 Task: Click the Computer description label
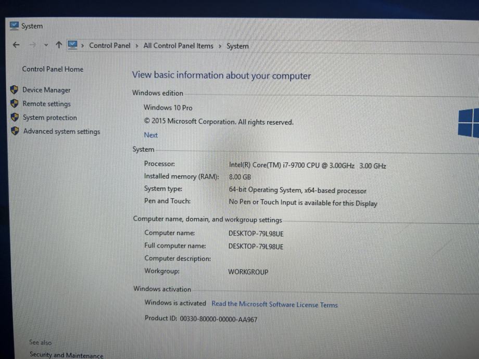(x=178, y=258)
